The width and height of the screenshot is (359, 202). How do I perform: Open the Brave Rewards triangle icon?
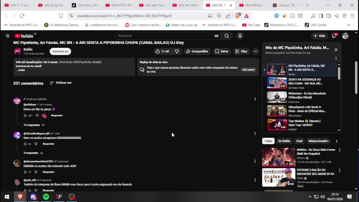246,16
